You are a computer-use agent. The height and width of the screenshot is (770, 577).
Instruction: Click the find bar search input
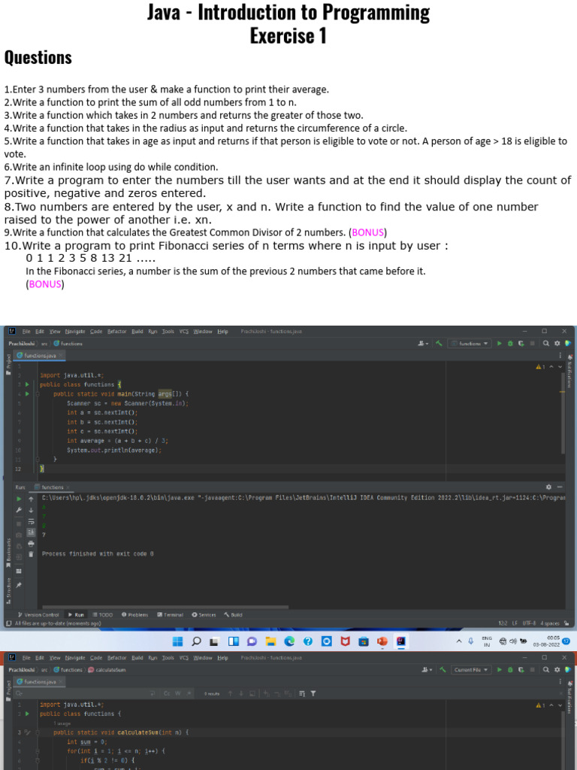tap(83, 693)
